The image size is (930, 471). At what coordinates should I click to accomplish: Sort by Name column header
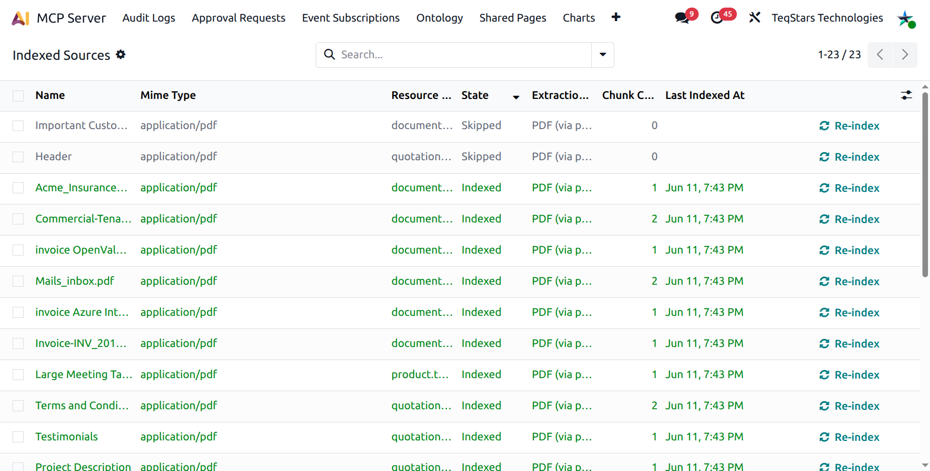click(50, 95)
